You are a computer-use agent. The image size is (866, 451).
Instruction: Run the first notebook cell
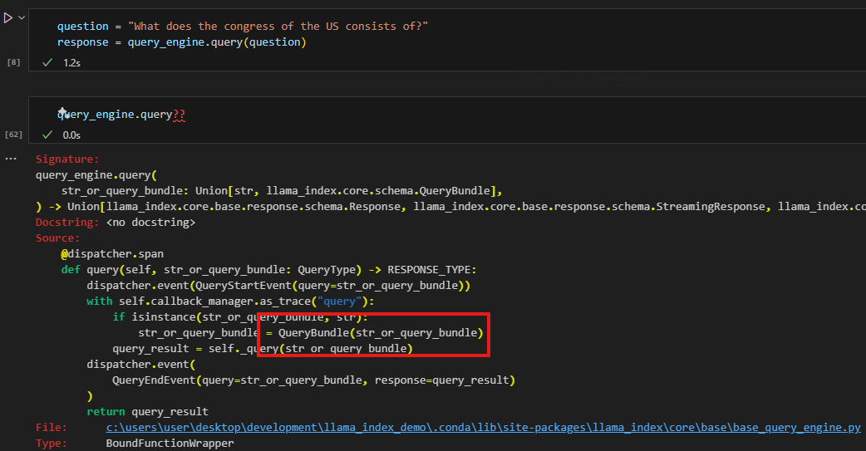tap(7, 17)
